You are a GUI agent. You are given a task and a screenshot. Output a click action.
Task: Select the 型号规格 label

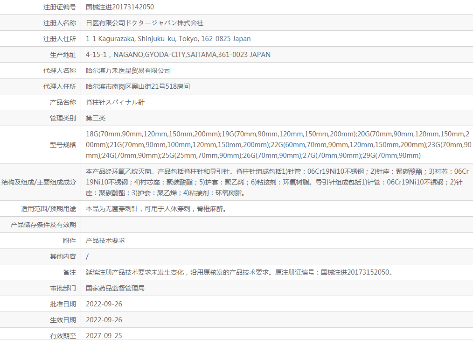coord(63,145)
